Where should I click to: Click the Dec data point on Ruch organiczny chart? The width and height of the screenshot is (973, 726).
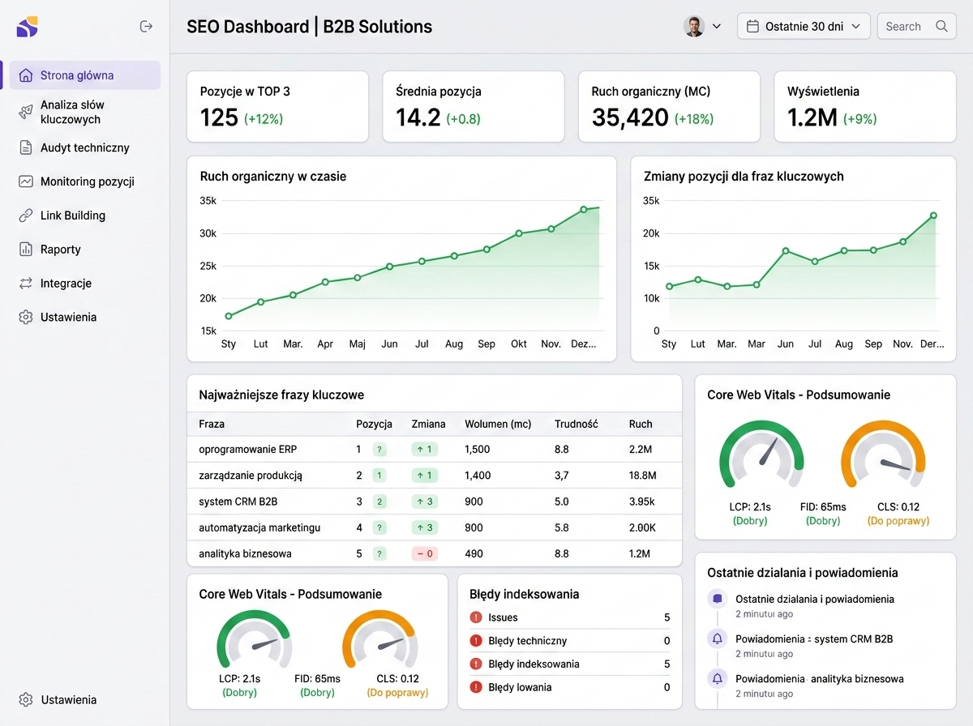584,210
